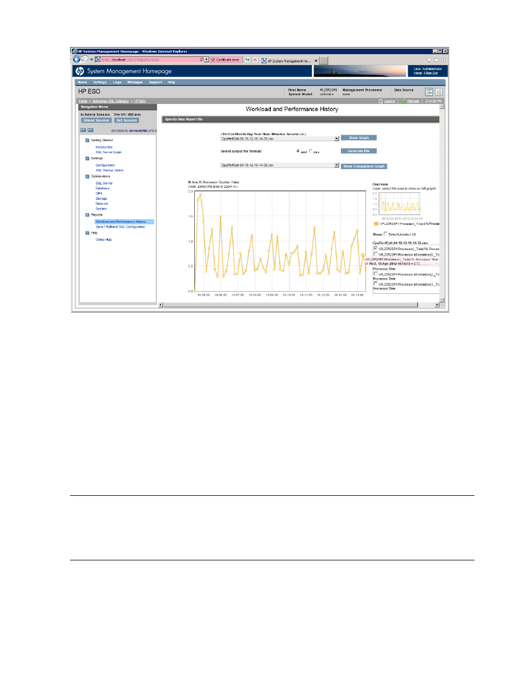This screenshot has height=695, width=522.
Task: Collapse the Optimizations tree section
Action: [x=87, y=176]
